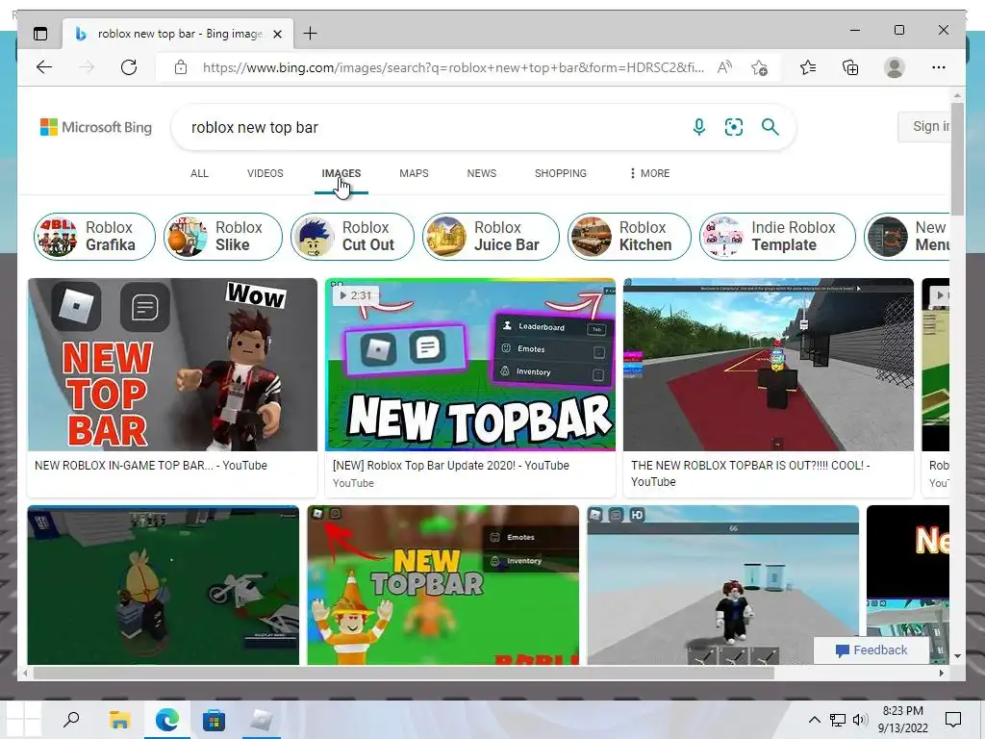The image size is (985, 739).
Task: Open the traffic cone hat NEW TOPBAR thumbnail
Action: point(442,584)
